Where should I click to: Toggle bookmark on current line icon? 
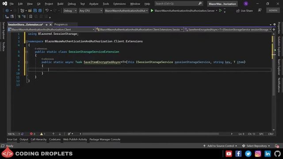click(31, 17)
